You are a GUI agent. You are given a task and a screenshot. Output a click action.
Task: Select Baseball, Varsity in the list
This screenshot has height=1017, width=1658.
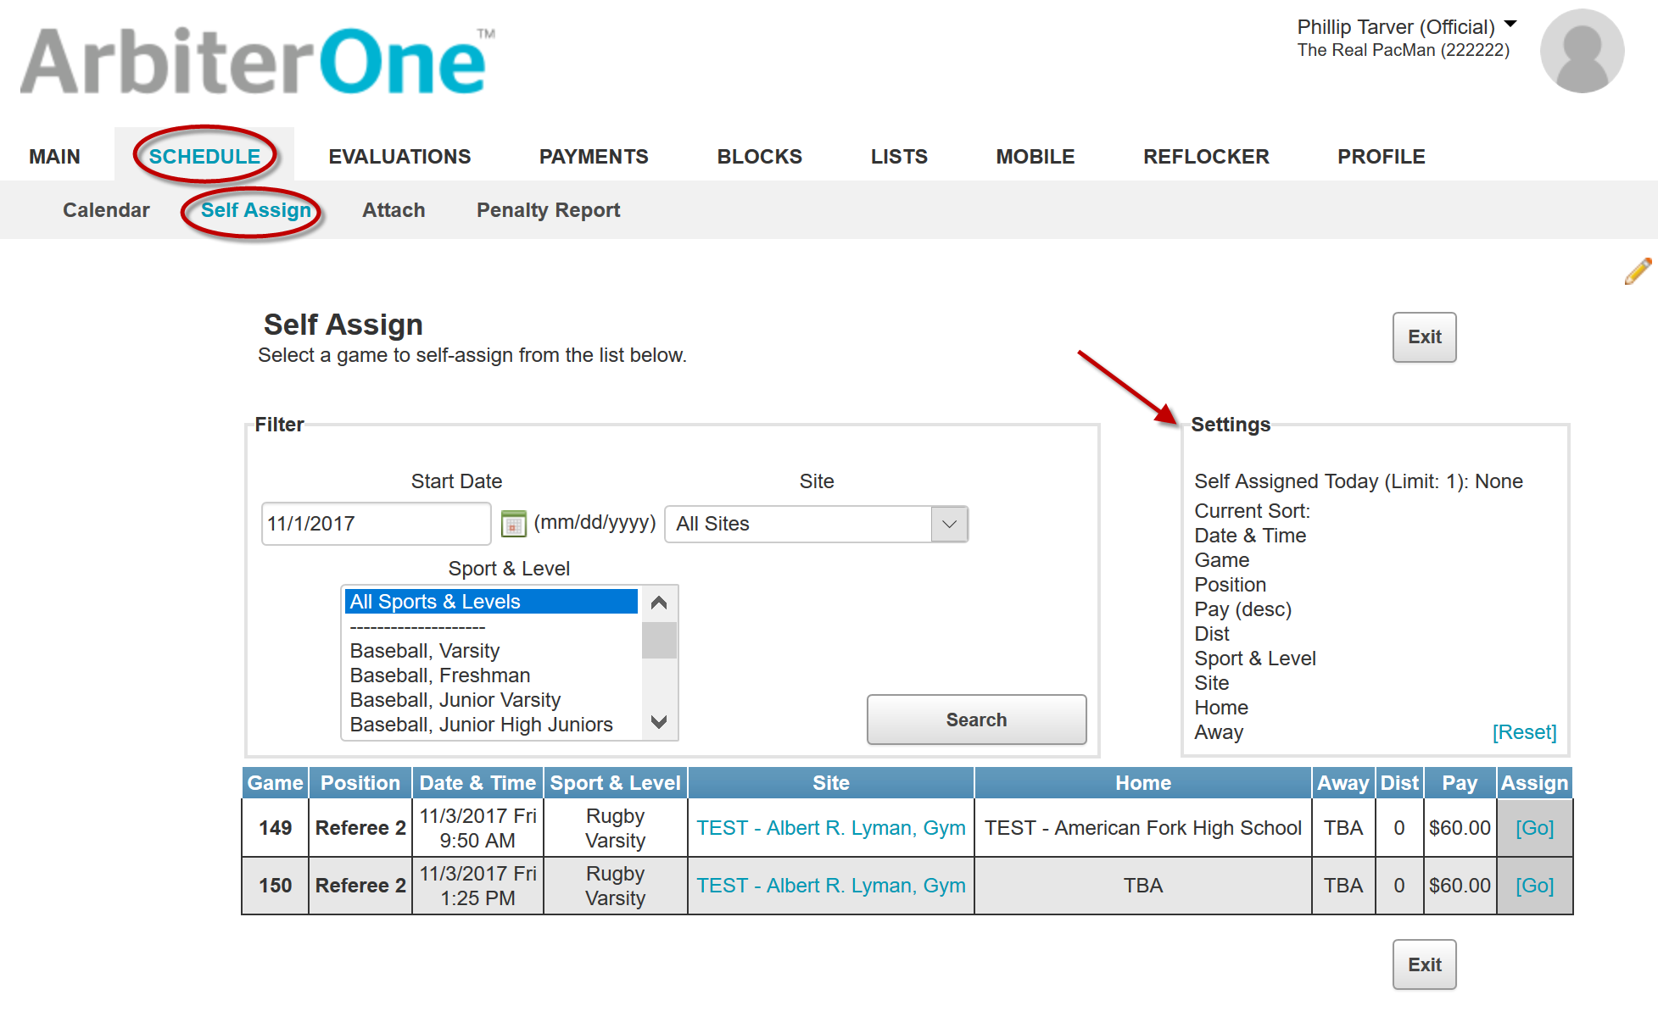coord(491,651)
